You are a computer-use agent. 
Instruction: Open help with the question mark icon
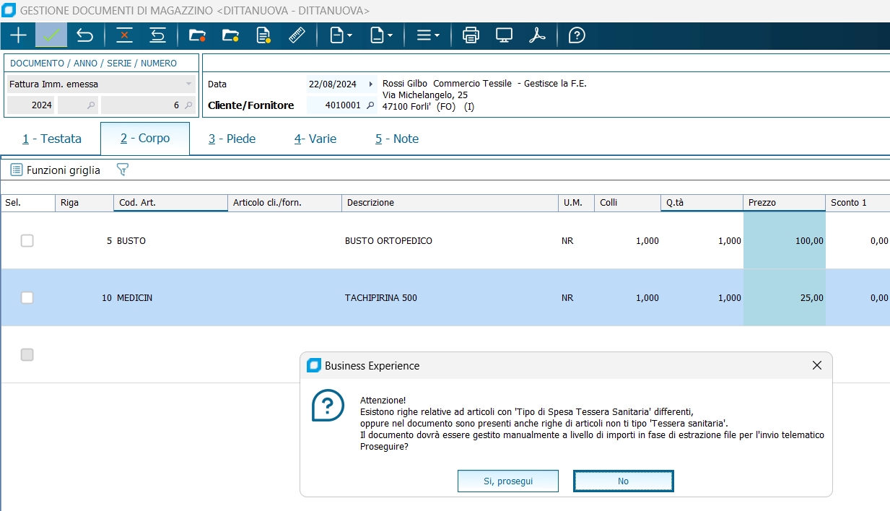coord(577,35)
